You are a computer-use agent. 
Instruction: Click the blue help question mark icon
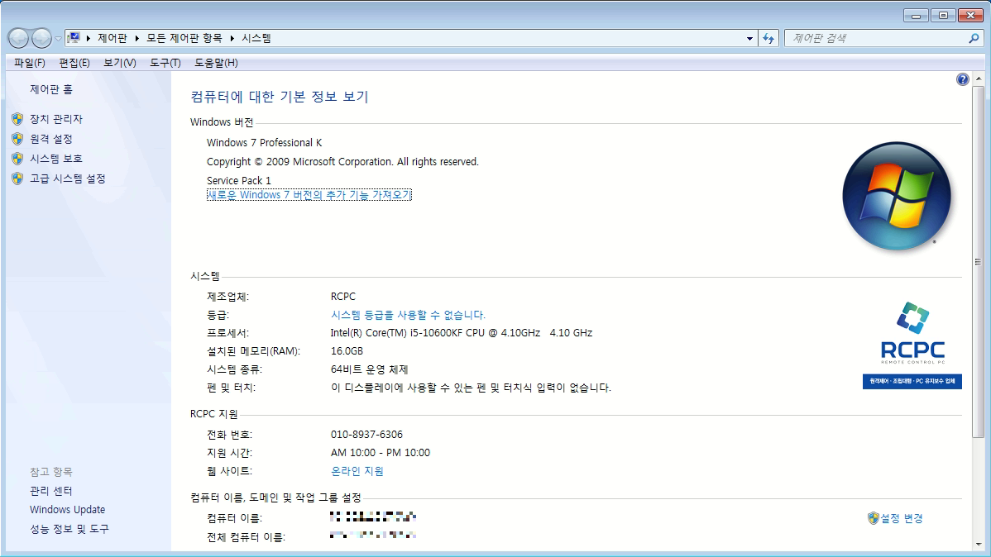tap(963, 79)
